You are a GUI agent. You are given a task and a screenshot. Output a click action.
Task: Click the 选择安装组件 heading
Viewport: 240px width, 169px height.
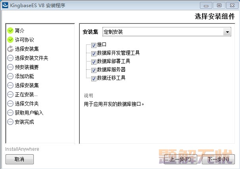click(x=215, y=16)
